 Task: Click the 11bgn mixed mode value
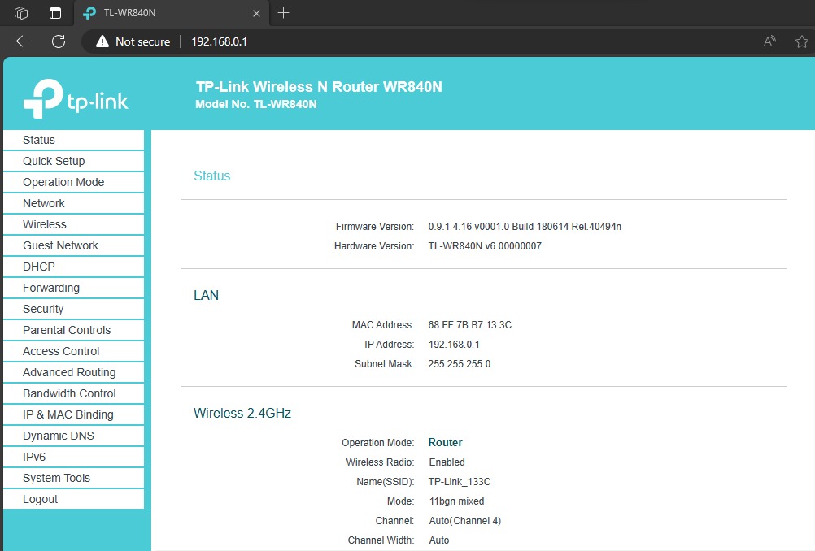(x=456, y=501)
